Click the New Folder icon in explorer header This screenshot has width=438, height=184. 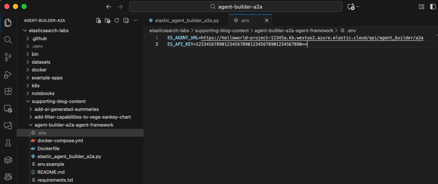coord(107,21)
